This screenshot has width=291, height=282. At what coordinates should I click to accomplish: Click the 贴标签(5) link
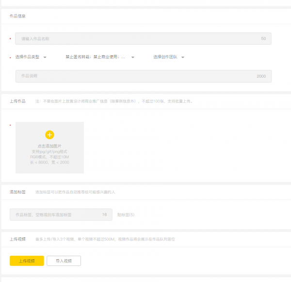126,215
